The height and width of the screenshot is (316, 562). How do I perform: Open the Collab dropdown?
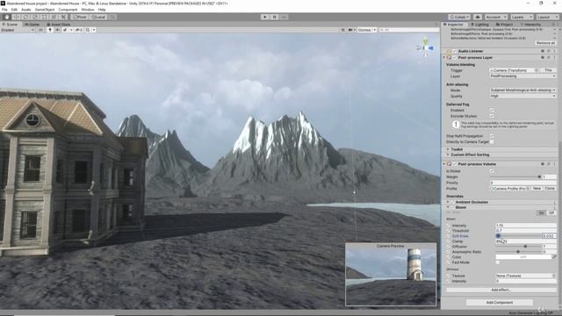459,17
